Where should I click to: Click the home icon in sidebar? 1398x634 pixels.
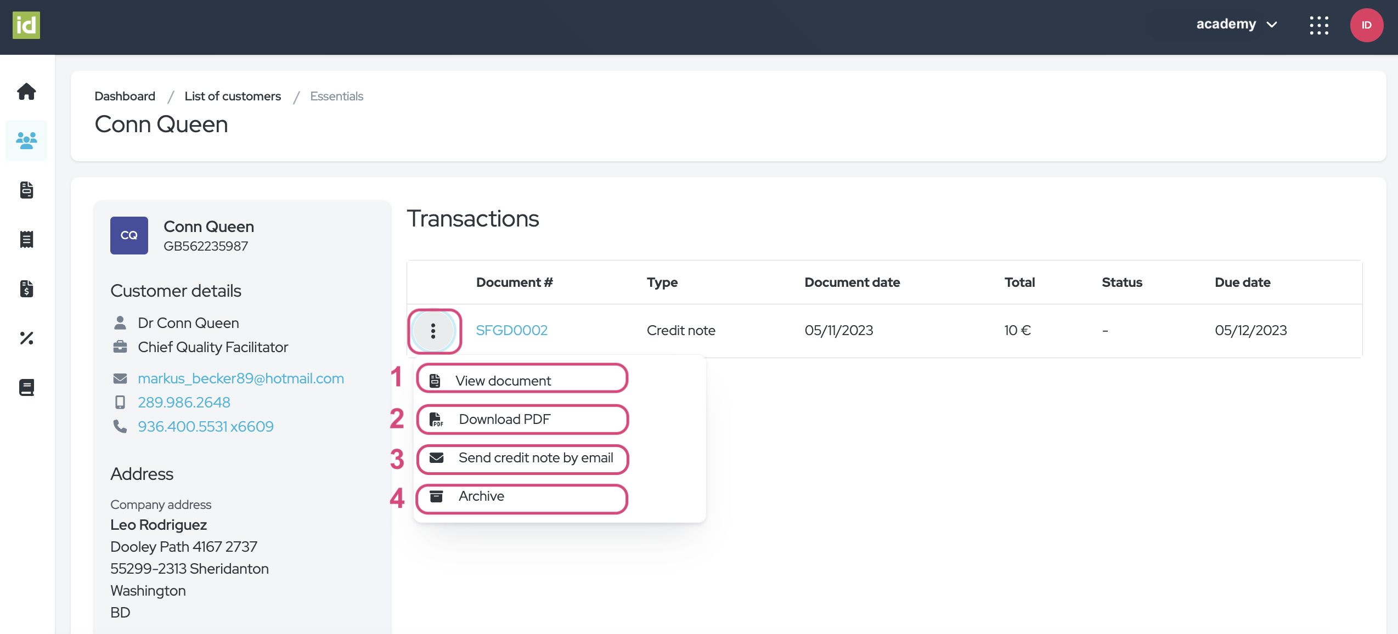coord(26,91)
